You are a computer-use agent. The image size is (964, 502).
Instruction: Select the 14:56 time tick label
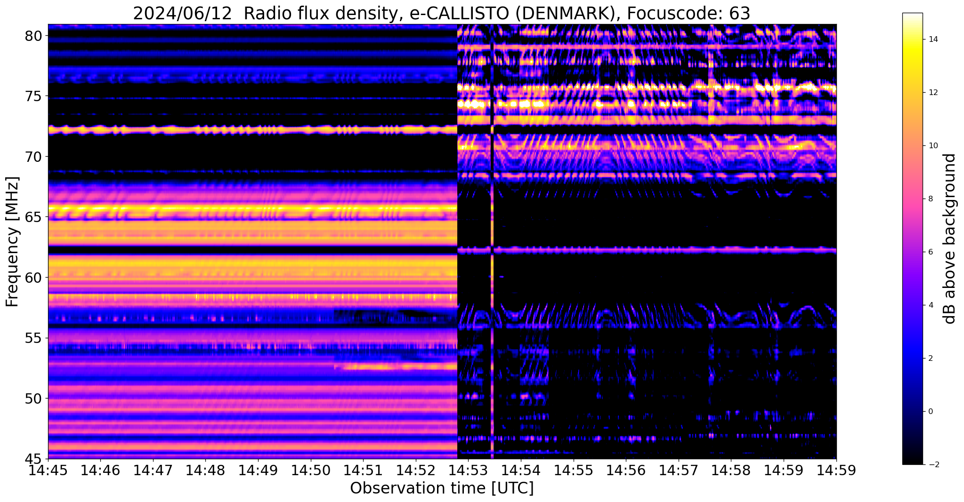[626, 470]
